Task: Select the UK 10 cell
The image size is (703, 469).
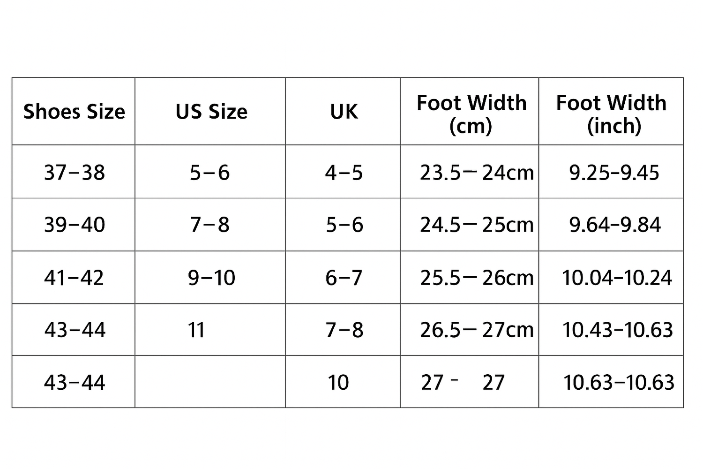Action: point(338,382)
